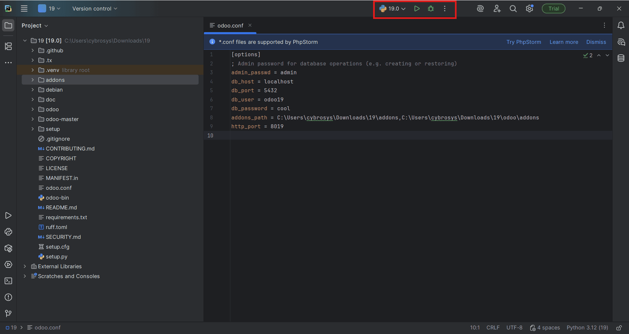This screenshot has width=629, height=334.
Task: Select README.md in project tree
Action: 61,207
